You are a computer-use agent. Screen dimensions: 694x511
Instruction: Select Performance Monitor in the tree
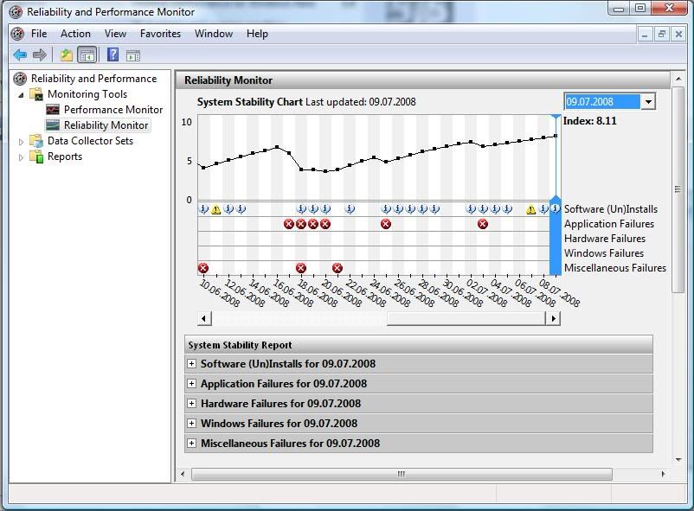coord(113,110)
